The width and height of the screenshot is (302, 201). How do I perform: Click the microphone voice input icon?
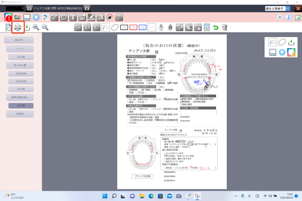coord(161,27)
